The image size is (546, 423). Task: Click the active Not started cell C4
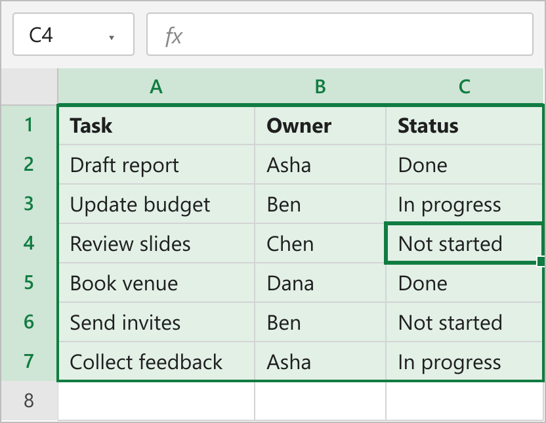coord(464,243)
